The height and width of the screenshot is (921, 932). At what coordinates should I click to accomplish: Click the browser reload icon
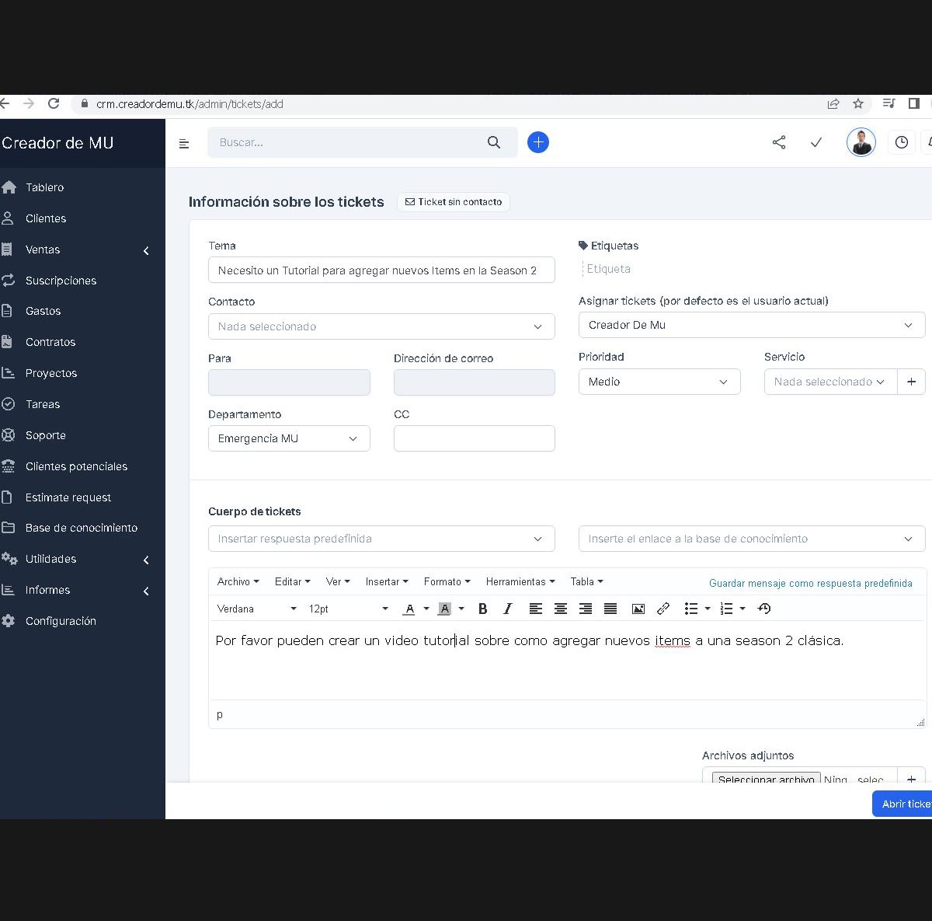(54, 103)
